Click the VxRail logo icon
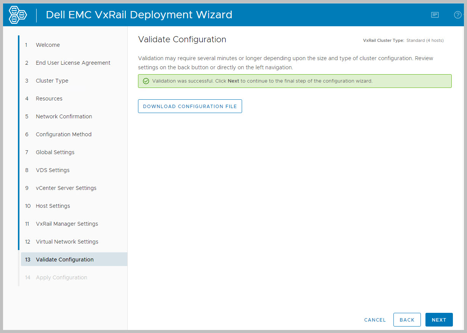Image resolution: width=467 pixels, height=333 pixels. [18, 15]
